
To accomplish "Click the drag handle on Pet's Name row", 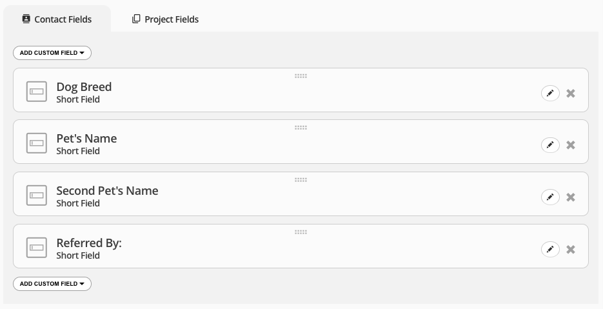I will (x=301, y=128).
